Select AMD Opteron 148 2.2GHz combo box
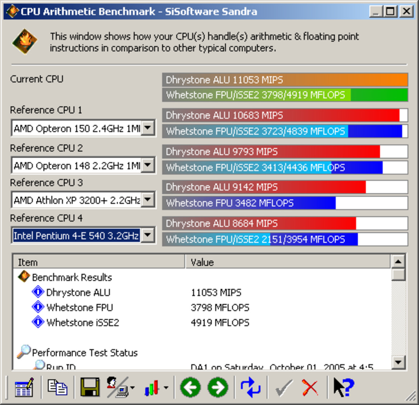Viewport: 419px width, 405px height. 83,165
